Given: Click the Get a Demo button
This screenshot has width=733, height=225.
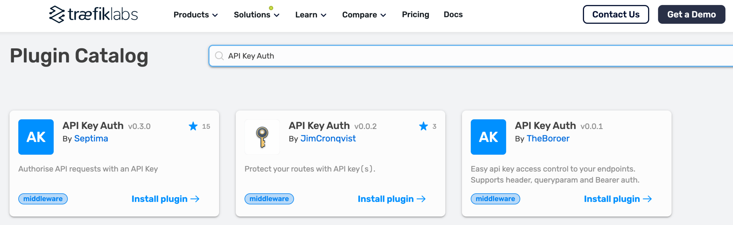Looking at the screenshot, I should pyautogui.click(x=691, y=14).
